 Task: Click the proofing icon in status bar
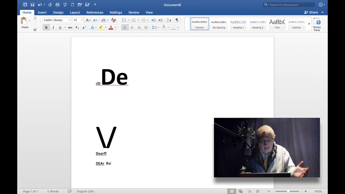70,191
